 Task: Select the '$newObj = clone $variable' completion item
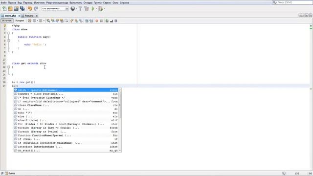(x=66, y=94)
